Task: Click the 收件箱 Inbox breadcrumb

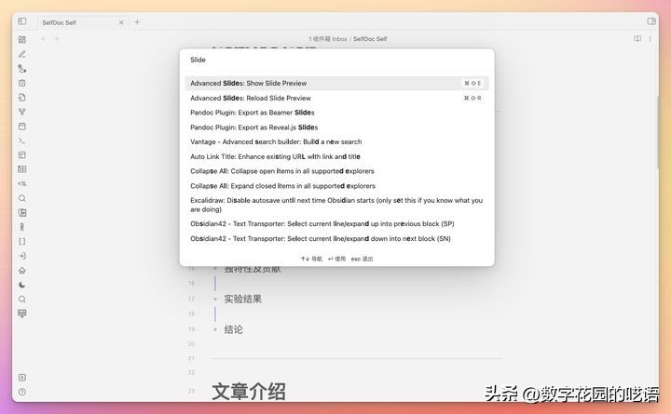Action: point(327,39)
